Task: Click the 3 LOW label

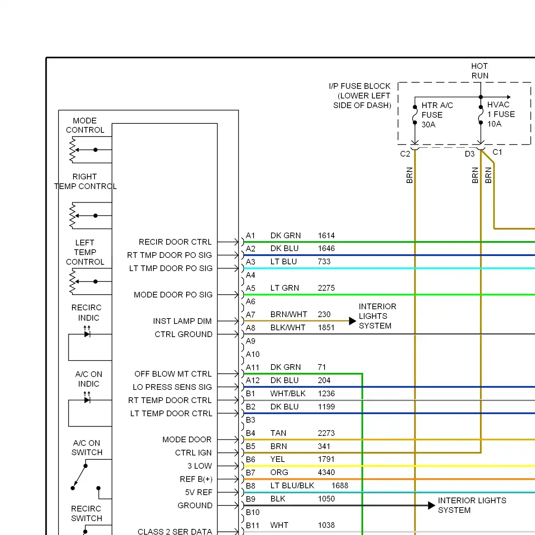Action: 200,466
